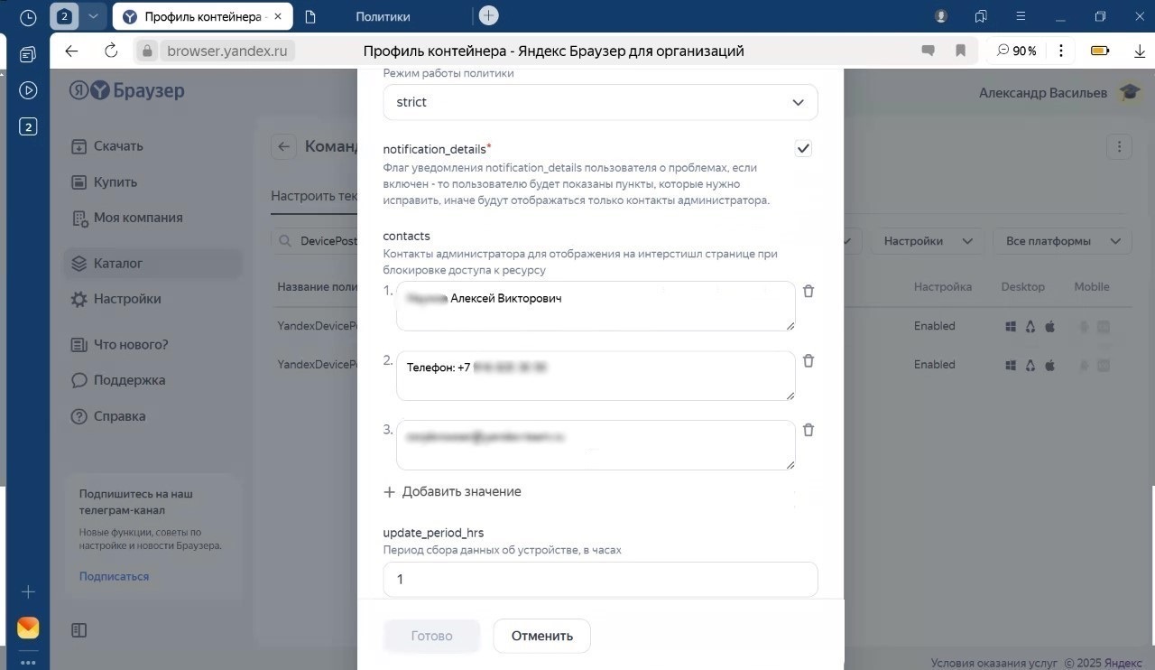The height and width of the screenshot is (670, 1155).
Task: Open Настройки in the side menu
Action: [127, 299]
